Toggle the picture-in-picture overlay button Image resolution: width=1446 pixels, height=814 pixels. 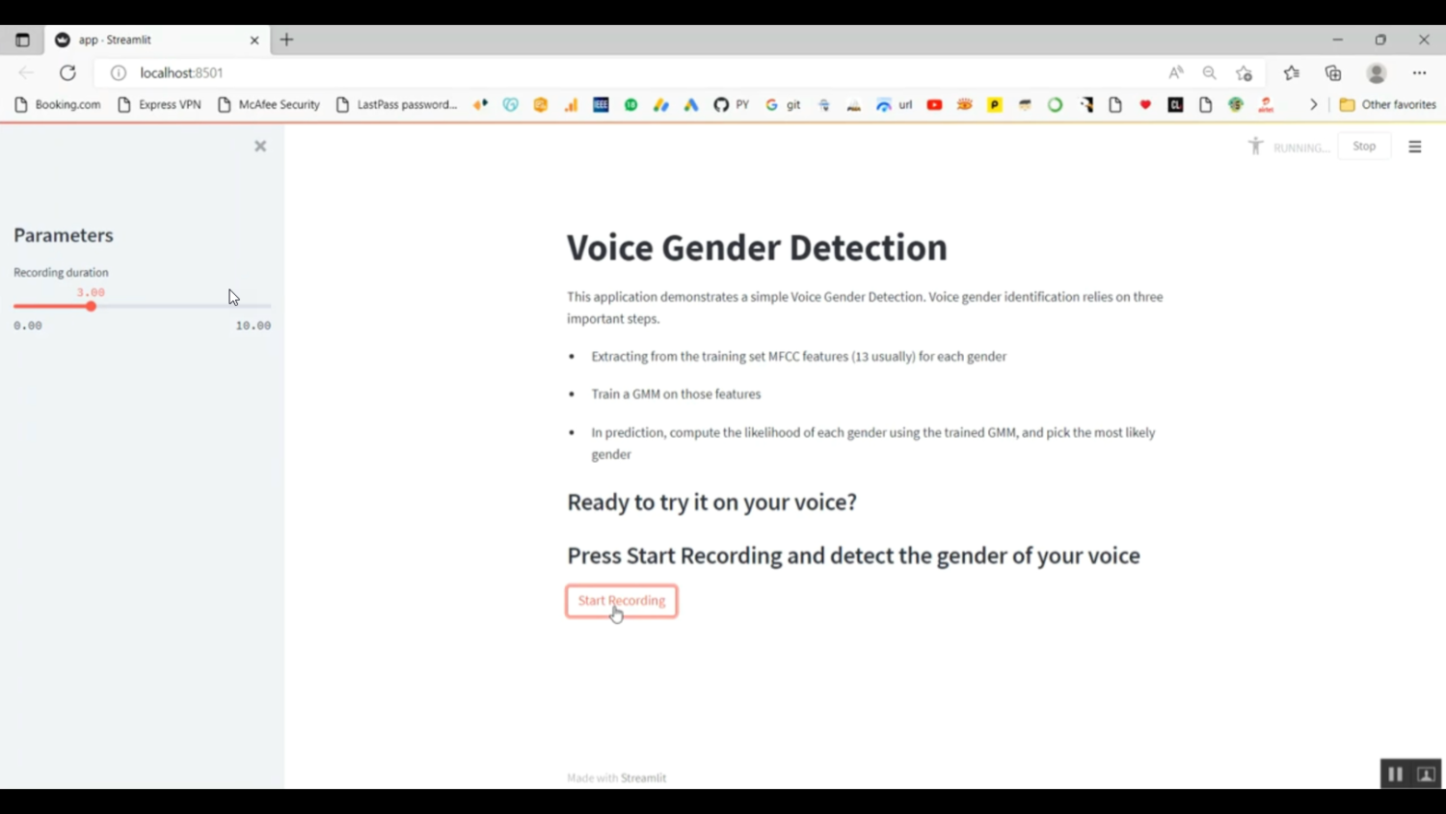(x=1427, y=774)
